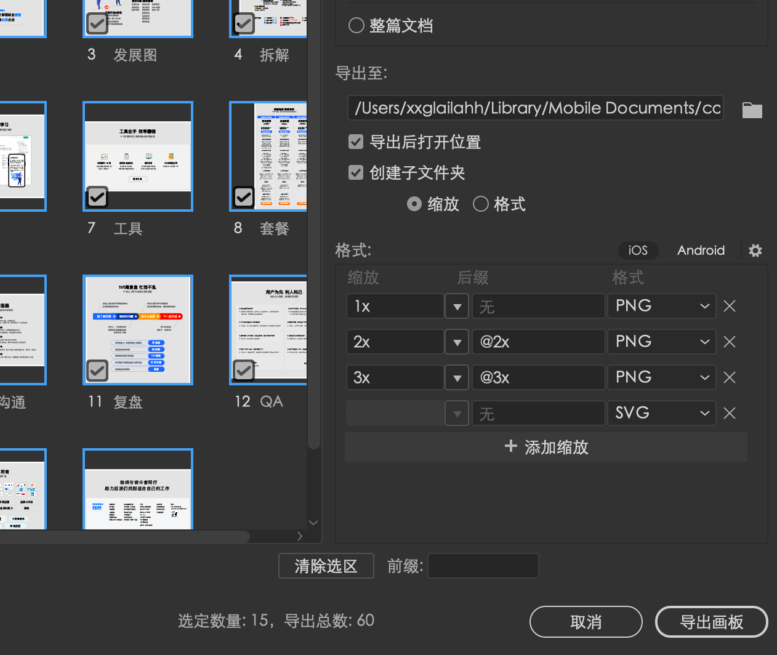This screenshot has width=777, height=655.
Task: Click scroll-right arrow under artboard list
Action: (300, 536)
